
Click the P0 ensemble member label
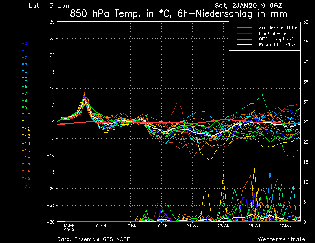tap(24, 43)
